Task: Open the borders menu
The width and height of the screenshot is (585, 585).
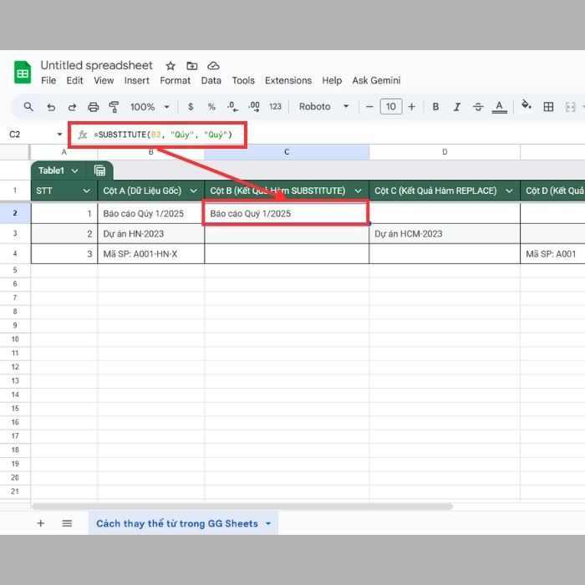Action: pyautogui.click(x=548, y=107)
